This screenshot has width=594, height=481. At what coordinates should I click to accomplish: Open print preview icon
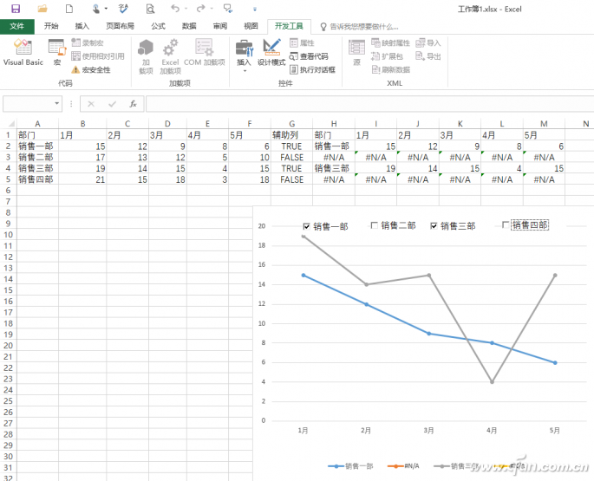click(x=150, y=9)
